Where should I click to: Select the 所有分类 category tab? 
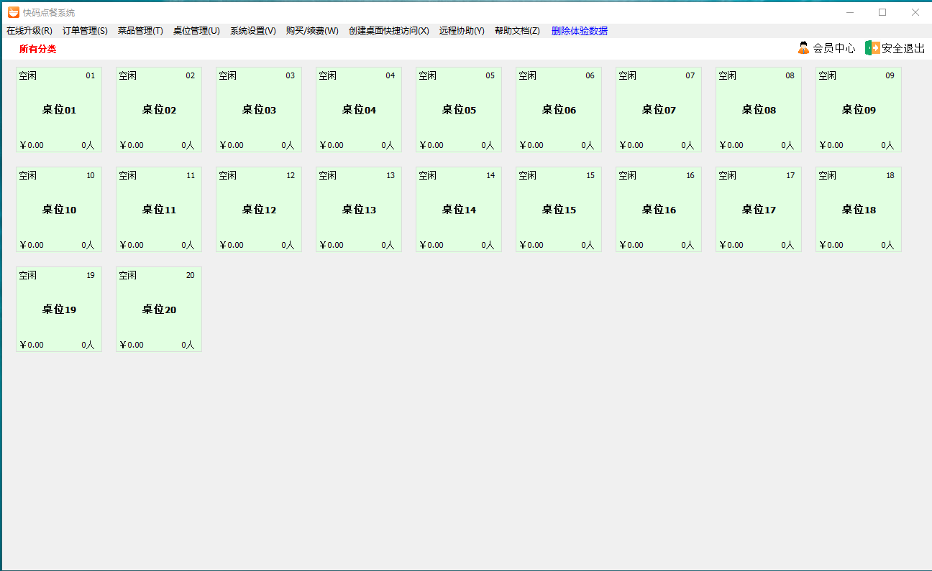[x=37, y=49]
